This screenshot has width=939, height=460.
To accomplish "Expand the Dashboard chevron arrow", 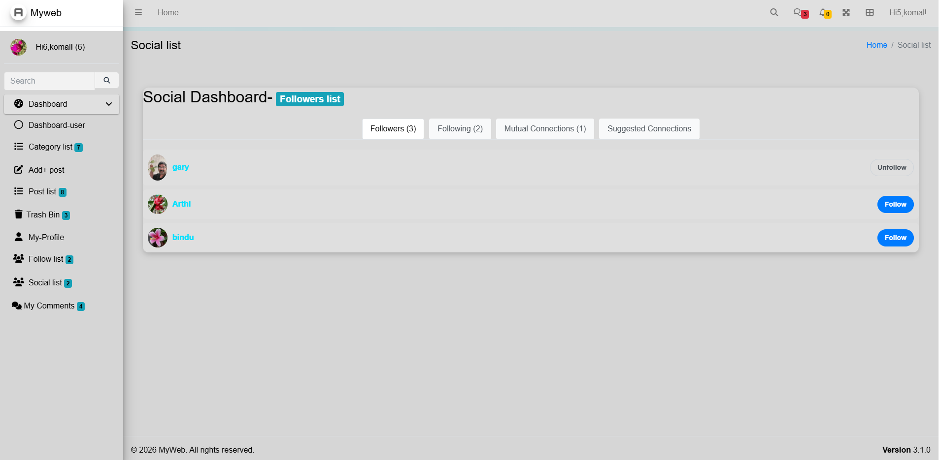I will pyautogui.click(x=109, y=104).
